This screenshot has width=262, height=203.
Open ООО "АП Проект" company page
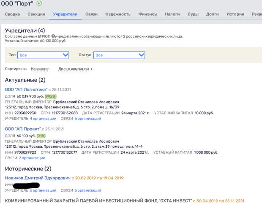click(x=23, y=129)
